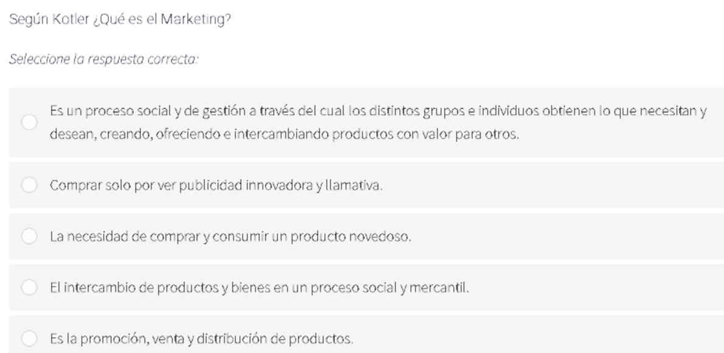Choose radio button for 'La necesidad de comprar'
724x353 pixels.
[x=29, y=236]
